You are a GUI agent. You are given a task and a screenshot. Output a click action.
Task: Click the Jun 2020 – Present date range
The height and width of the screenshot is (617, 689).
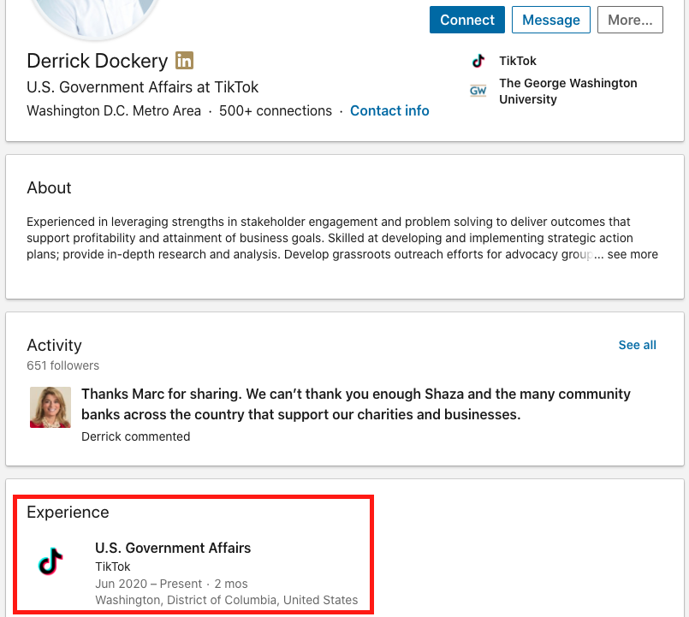point(149,584)
